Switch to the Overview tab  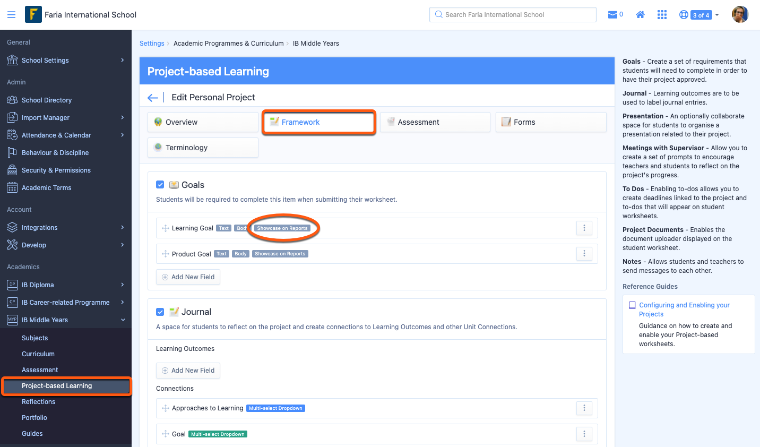pyautogui.click(x=203, y=122)
